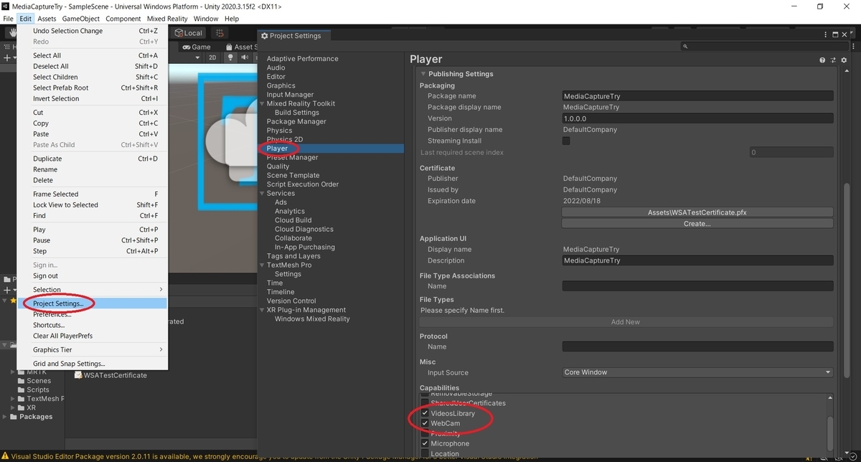Uncheck the WebCam capability
861x462 pixels.
pyautogui.click(x=425, y=423)
